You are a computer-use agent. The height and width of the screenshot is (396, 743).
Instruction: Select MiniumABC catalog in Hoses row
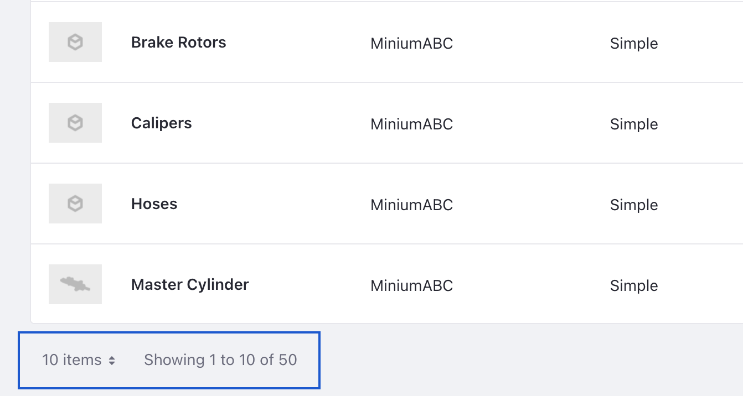coord(412,205)
